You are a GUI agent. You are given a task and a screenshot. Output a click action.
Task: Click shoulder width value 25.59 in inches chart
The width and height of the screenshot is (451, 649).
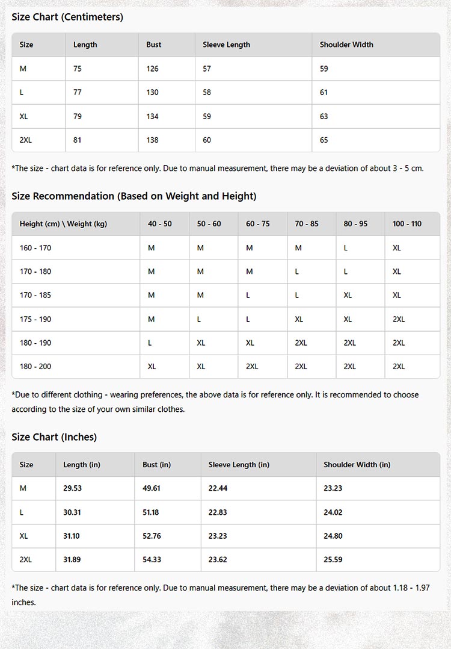click(333, 559)
